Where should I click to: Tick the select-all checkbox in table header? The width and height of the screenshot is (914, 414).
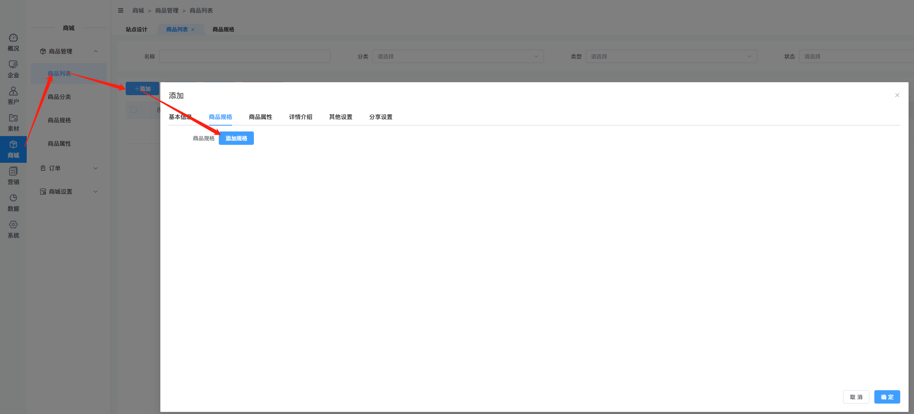coord(134,110)
